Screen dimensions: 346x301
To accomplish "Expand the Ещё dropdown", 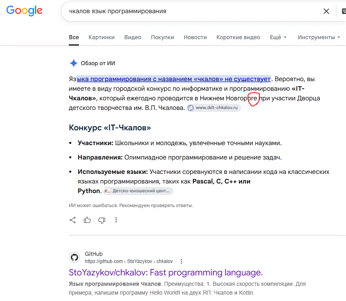I will (278, 37).
